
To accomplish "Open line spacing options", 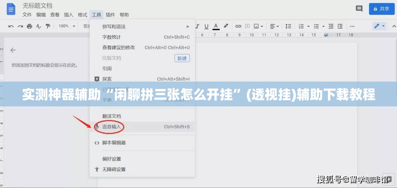I will pos(288,26).
